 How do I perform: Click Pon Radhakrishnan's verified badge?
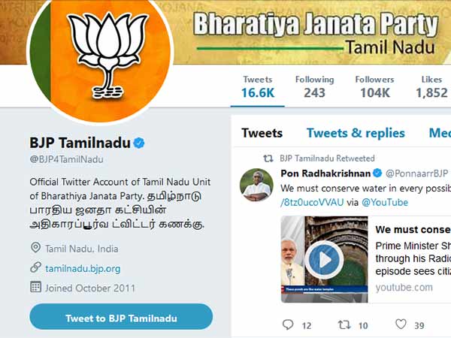click(377, 173)
